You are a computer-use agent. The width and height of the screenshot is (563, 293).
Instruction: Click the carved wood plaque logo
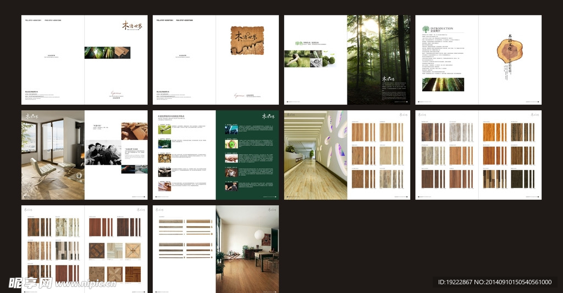[247, 41]
